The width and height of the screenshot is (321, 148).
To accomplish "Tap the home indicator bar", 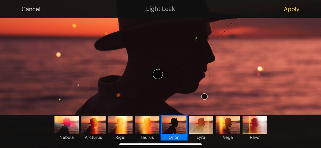I will [160, 144].
